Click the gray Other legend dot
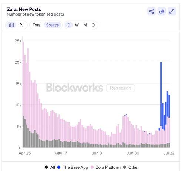 tap(125, 167)
